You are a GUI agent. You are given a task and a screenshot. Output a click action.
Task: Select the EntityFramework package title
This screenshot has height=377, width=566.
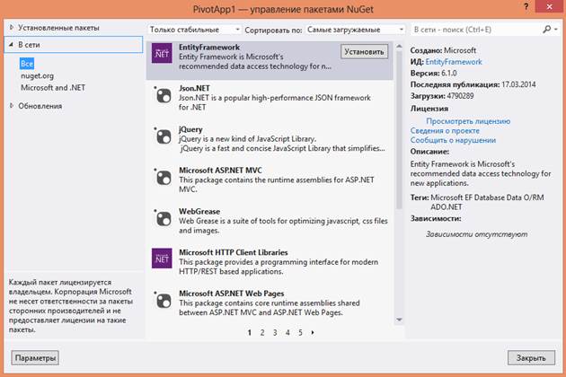point(209,48)
